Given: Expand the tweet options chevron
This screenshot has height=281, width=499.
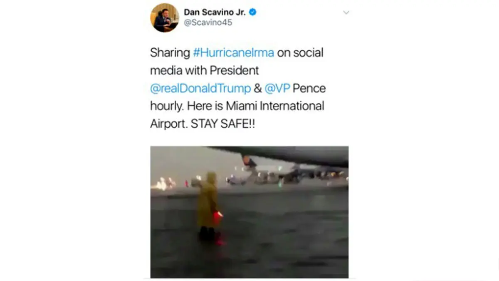Looking at the screenshot, I should [346, 13].
